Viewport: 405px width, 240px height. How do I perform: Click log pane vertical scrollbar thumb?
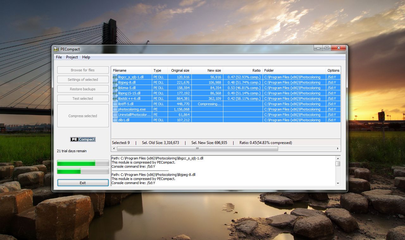(338, 164)
